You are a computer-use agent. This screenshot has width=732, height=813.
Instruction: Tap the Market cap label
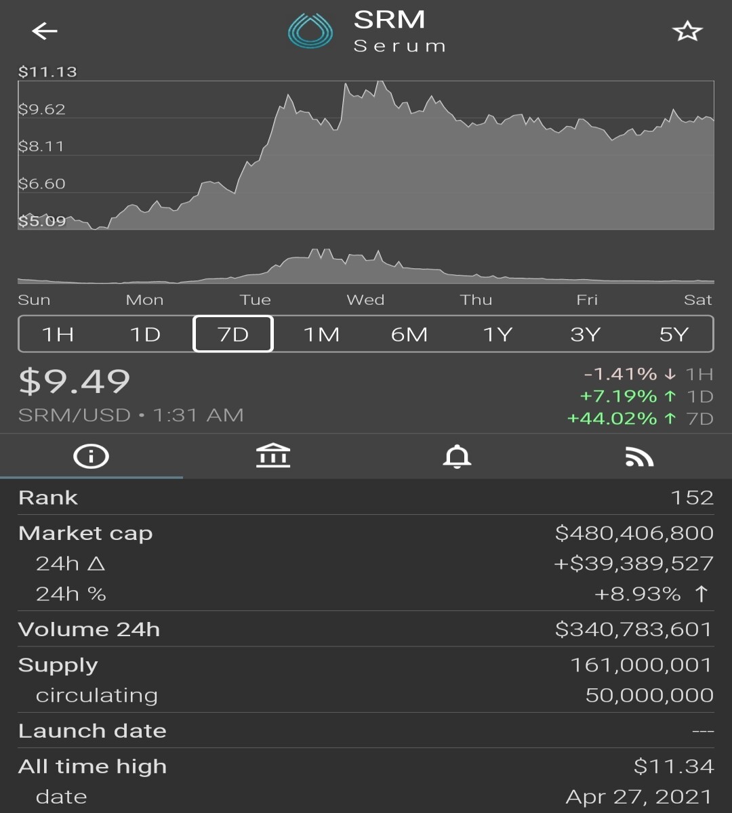(x=85, y=534)
